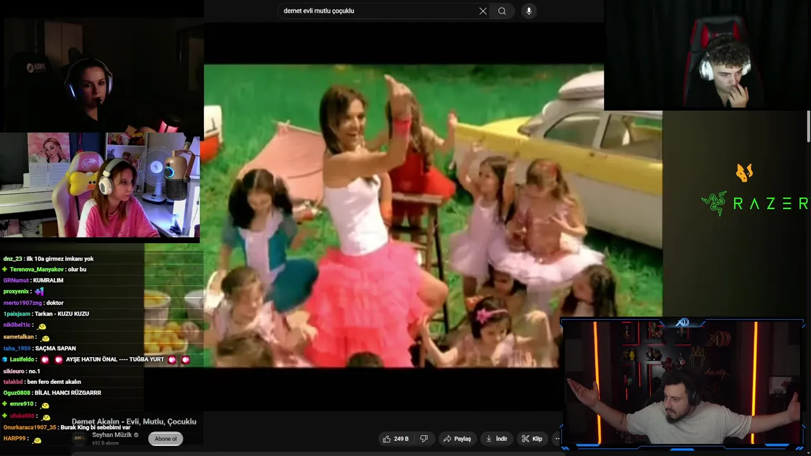Subscribe with the Abone ol button

166,438
